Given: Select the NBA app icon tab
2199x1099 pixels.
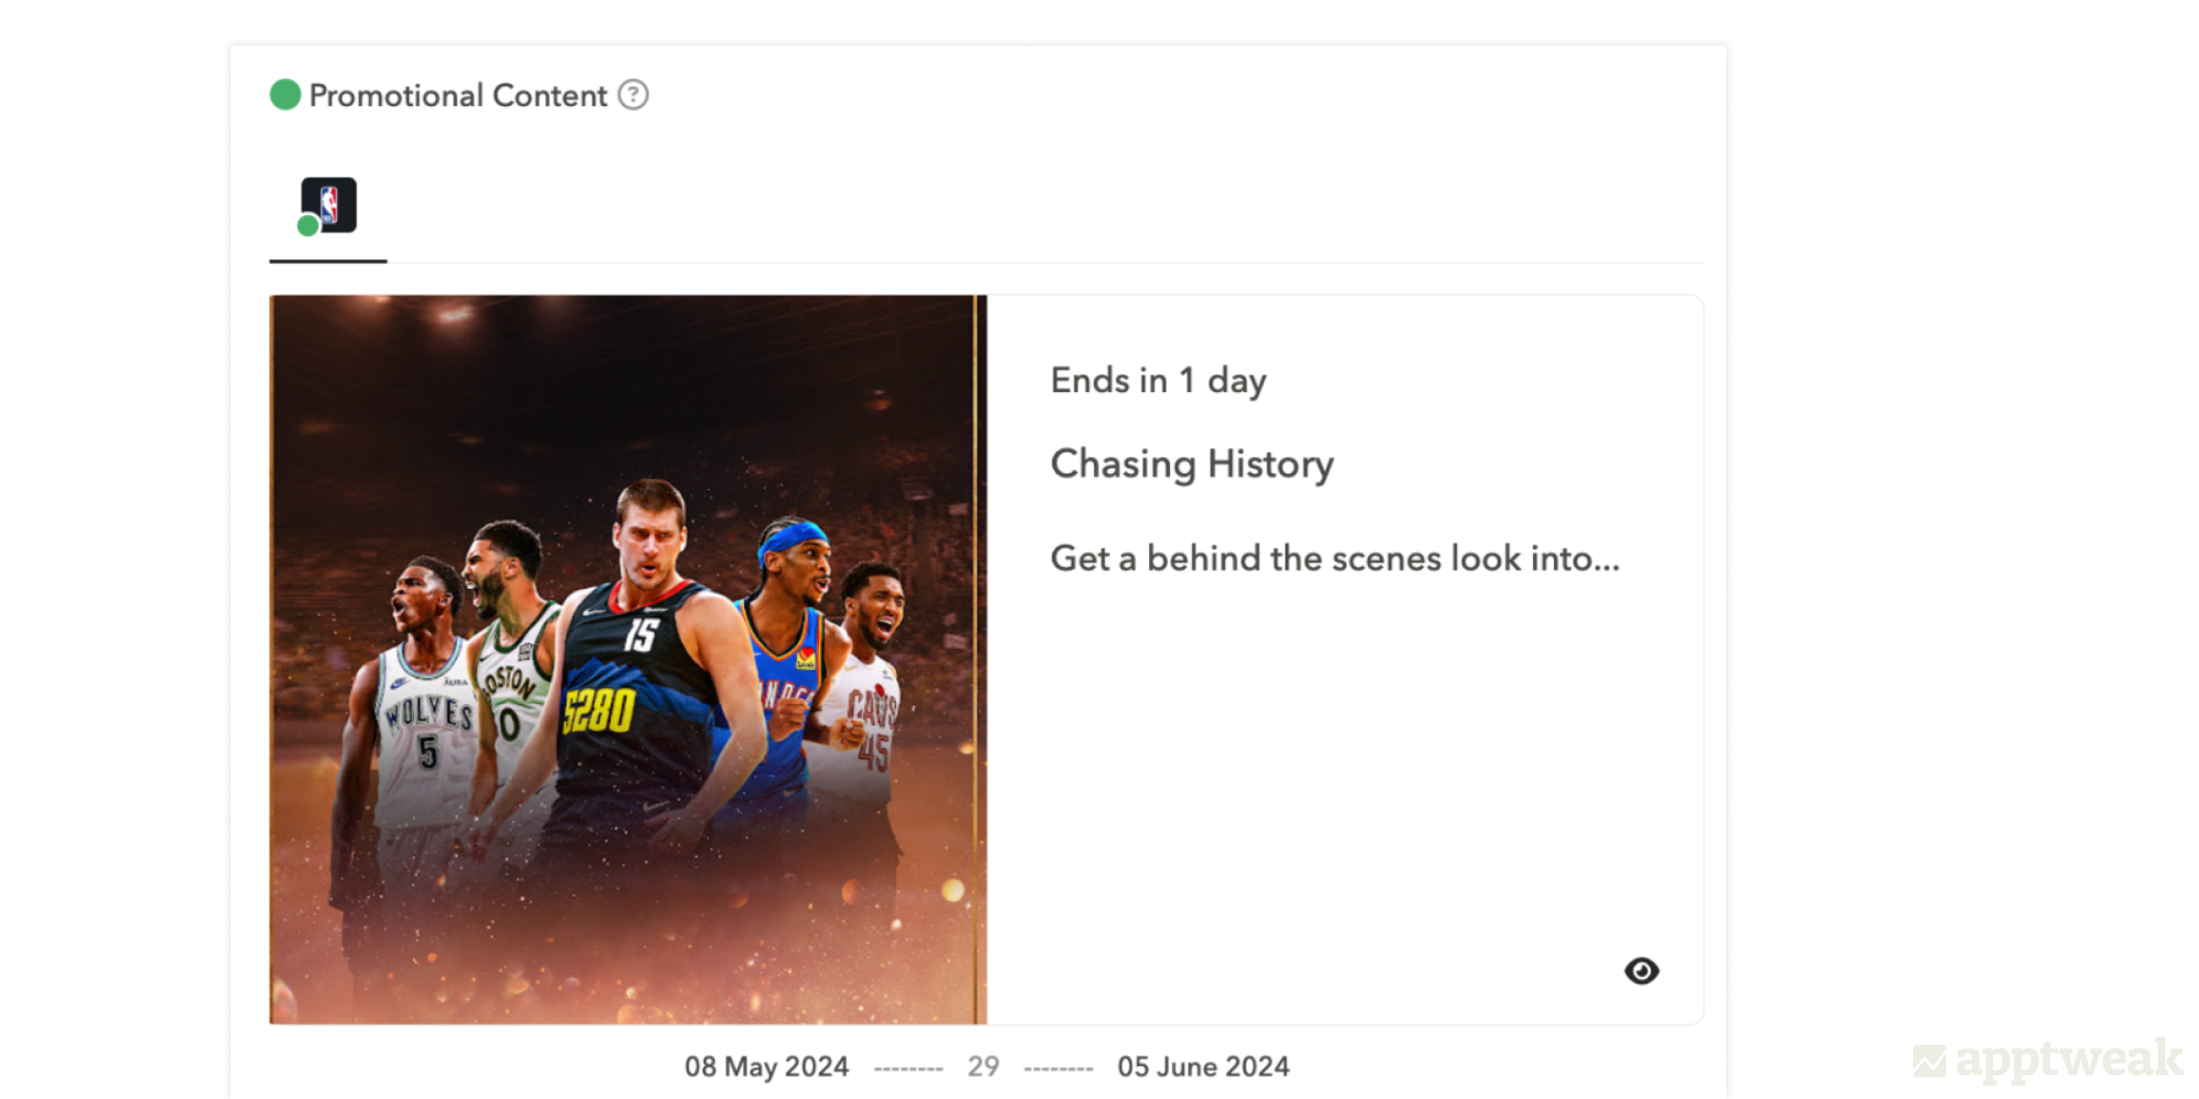Looking at the screenshot, I should (328, 205).
